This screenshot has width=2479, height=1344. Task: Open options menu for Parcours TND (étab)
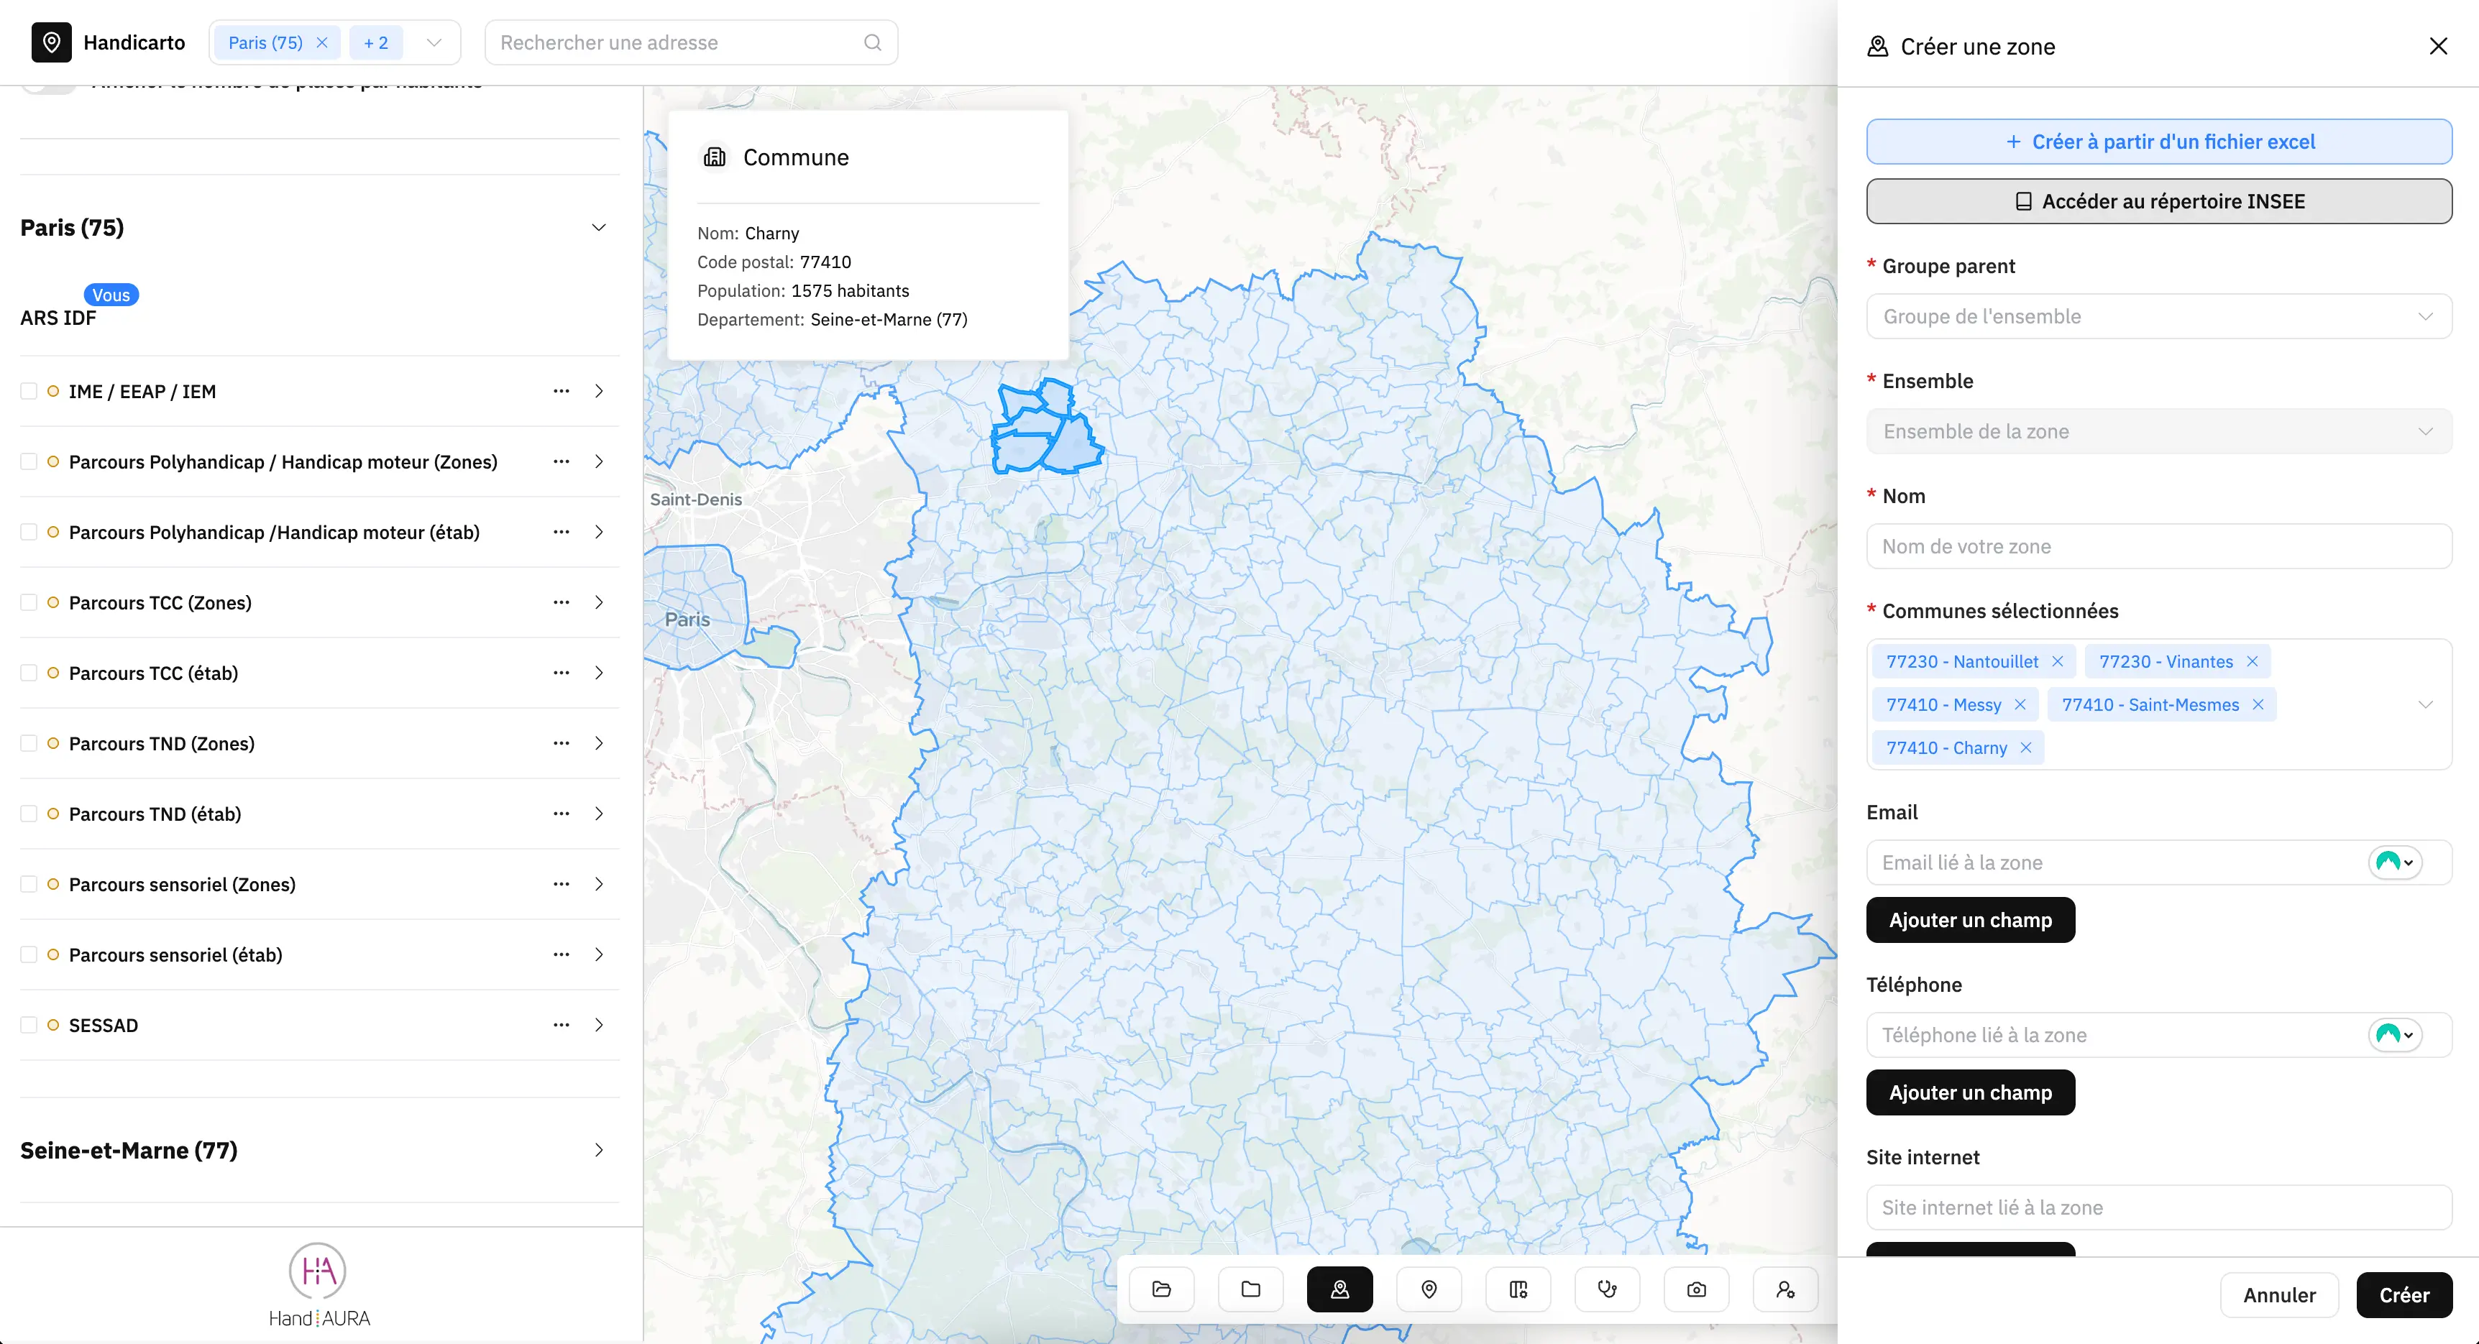click(561, 814)
